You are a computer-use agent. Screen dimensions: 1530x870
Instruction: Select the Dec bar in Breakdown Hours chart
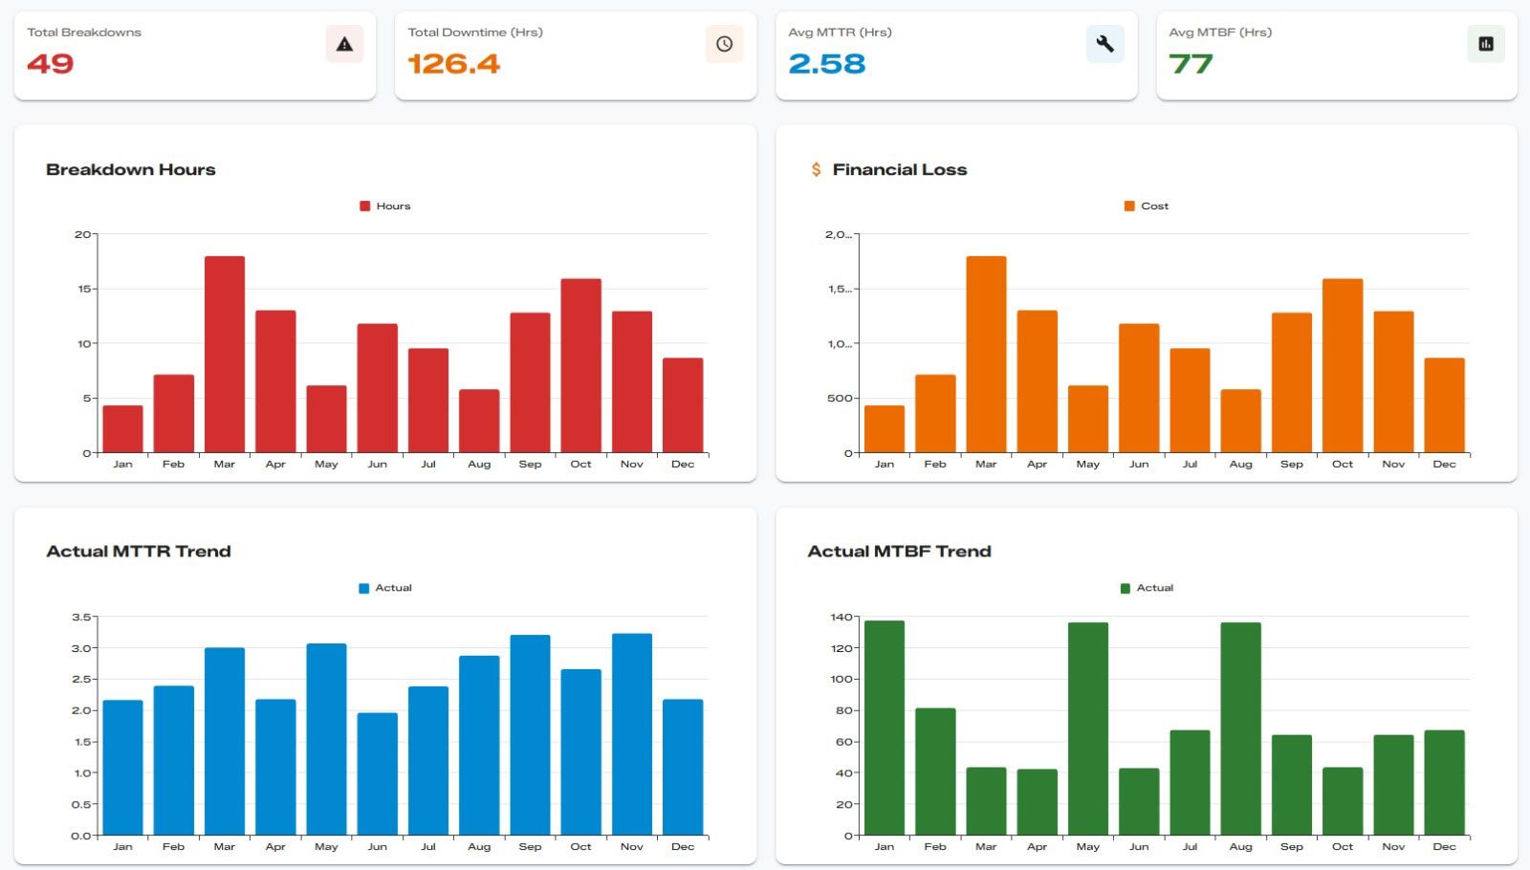[683, 405]
